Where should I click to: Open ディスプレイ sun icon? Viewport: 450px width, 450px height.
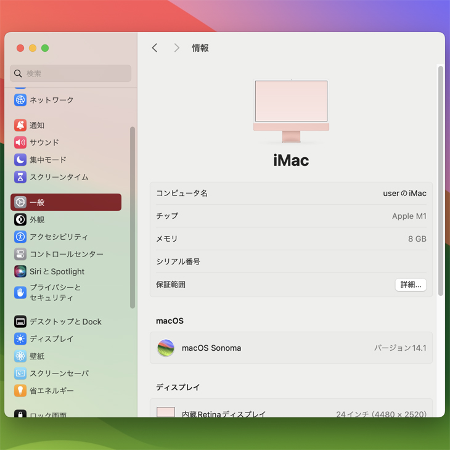[x=20, y=339]
